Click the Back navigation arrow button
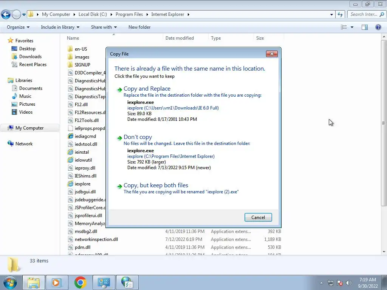The width and height of the screenshot is (387, 290). pos(6,15)
